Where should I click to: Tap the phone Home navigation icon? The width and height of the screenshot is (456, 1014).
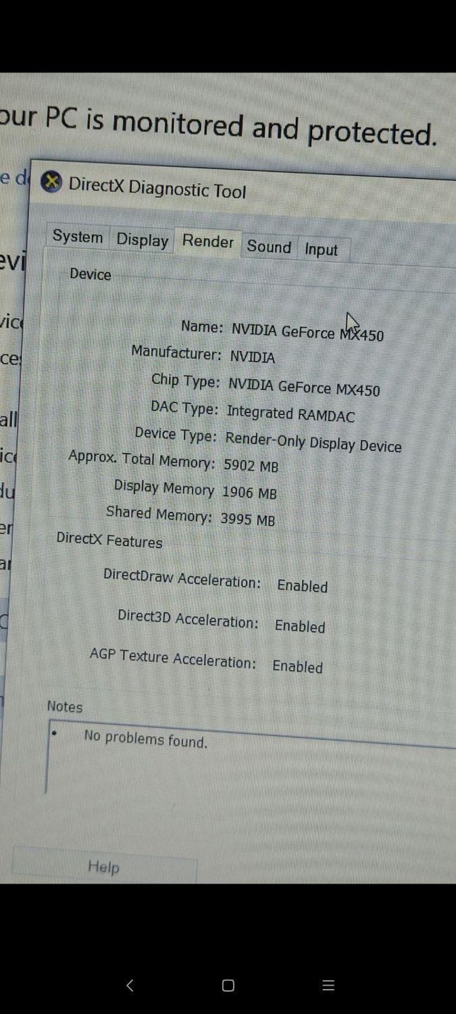228,985
